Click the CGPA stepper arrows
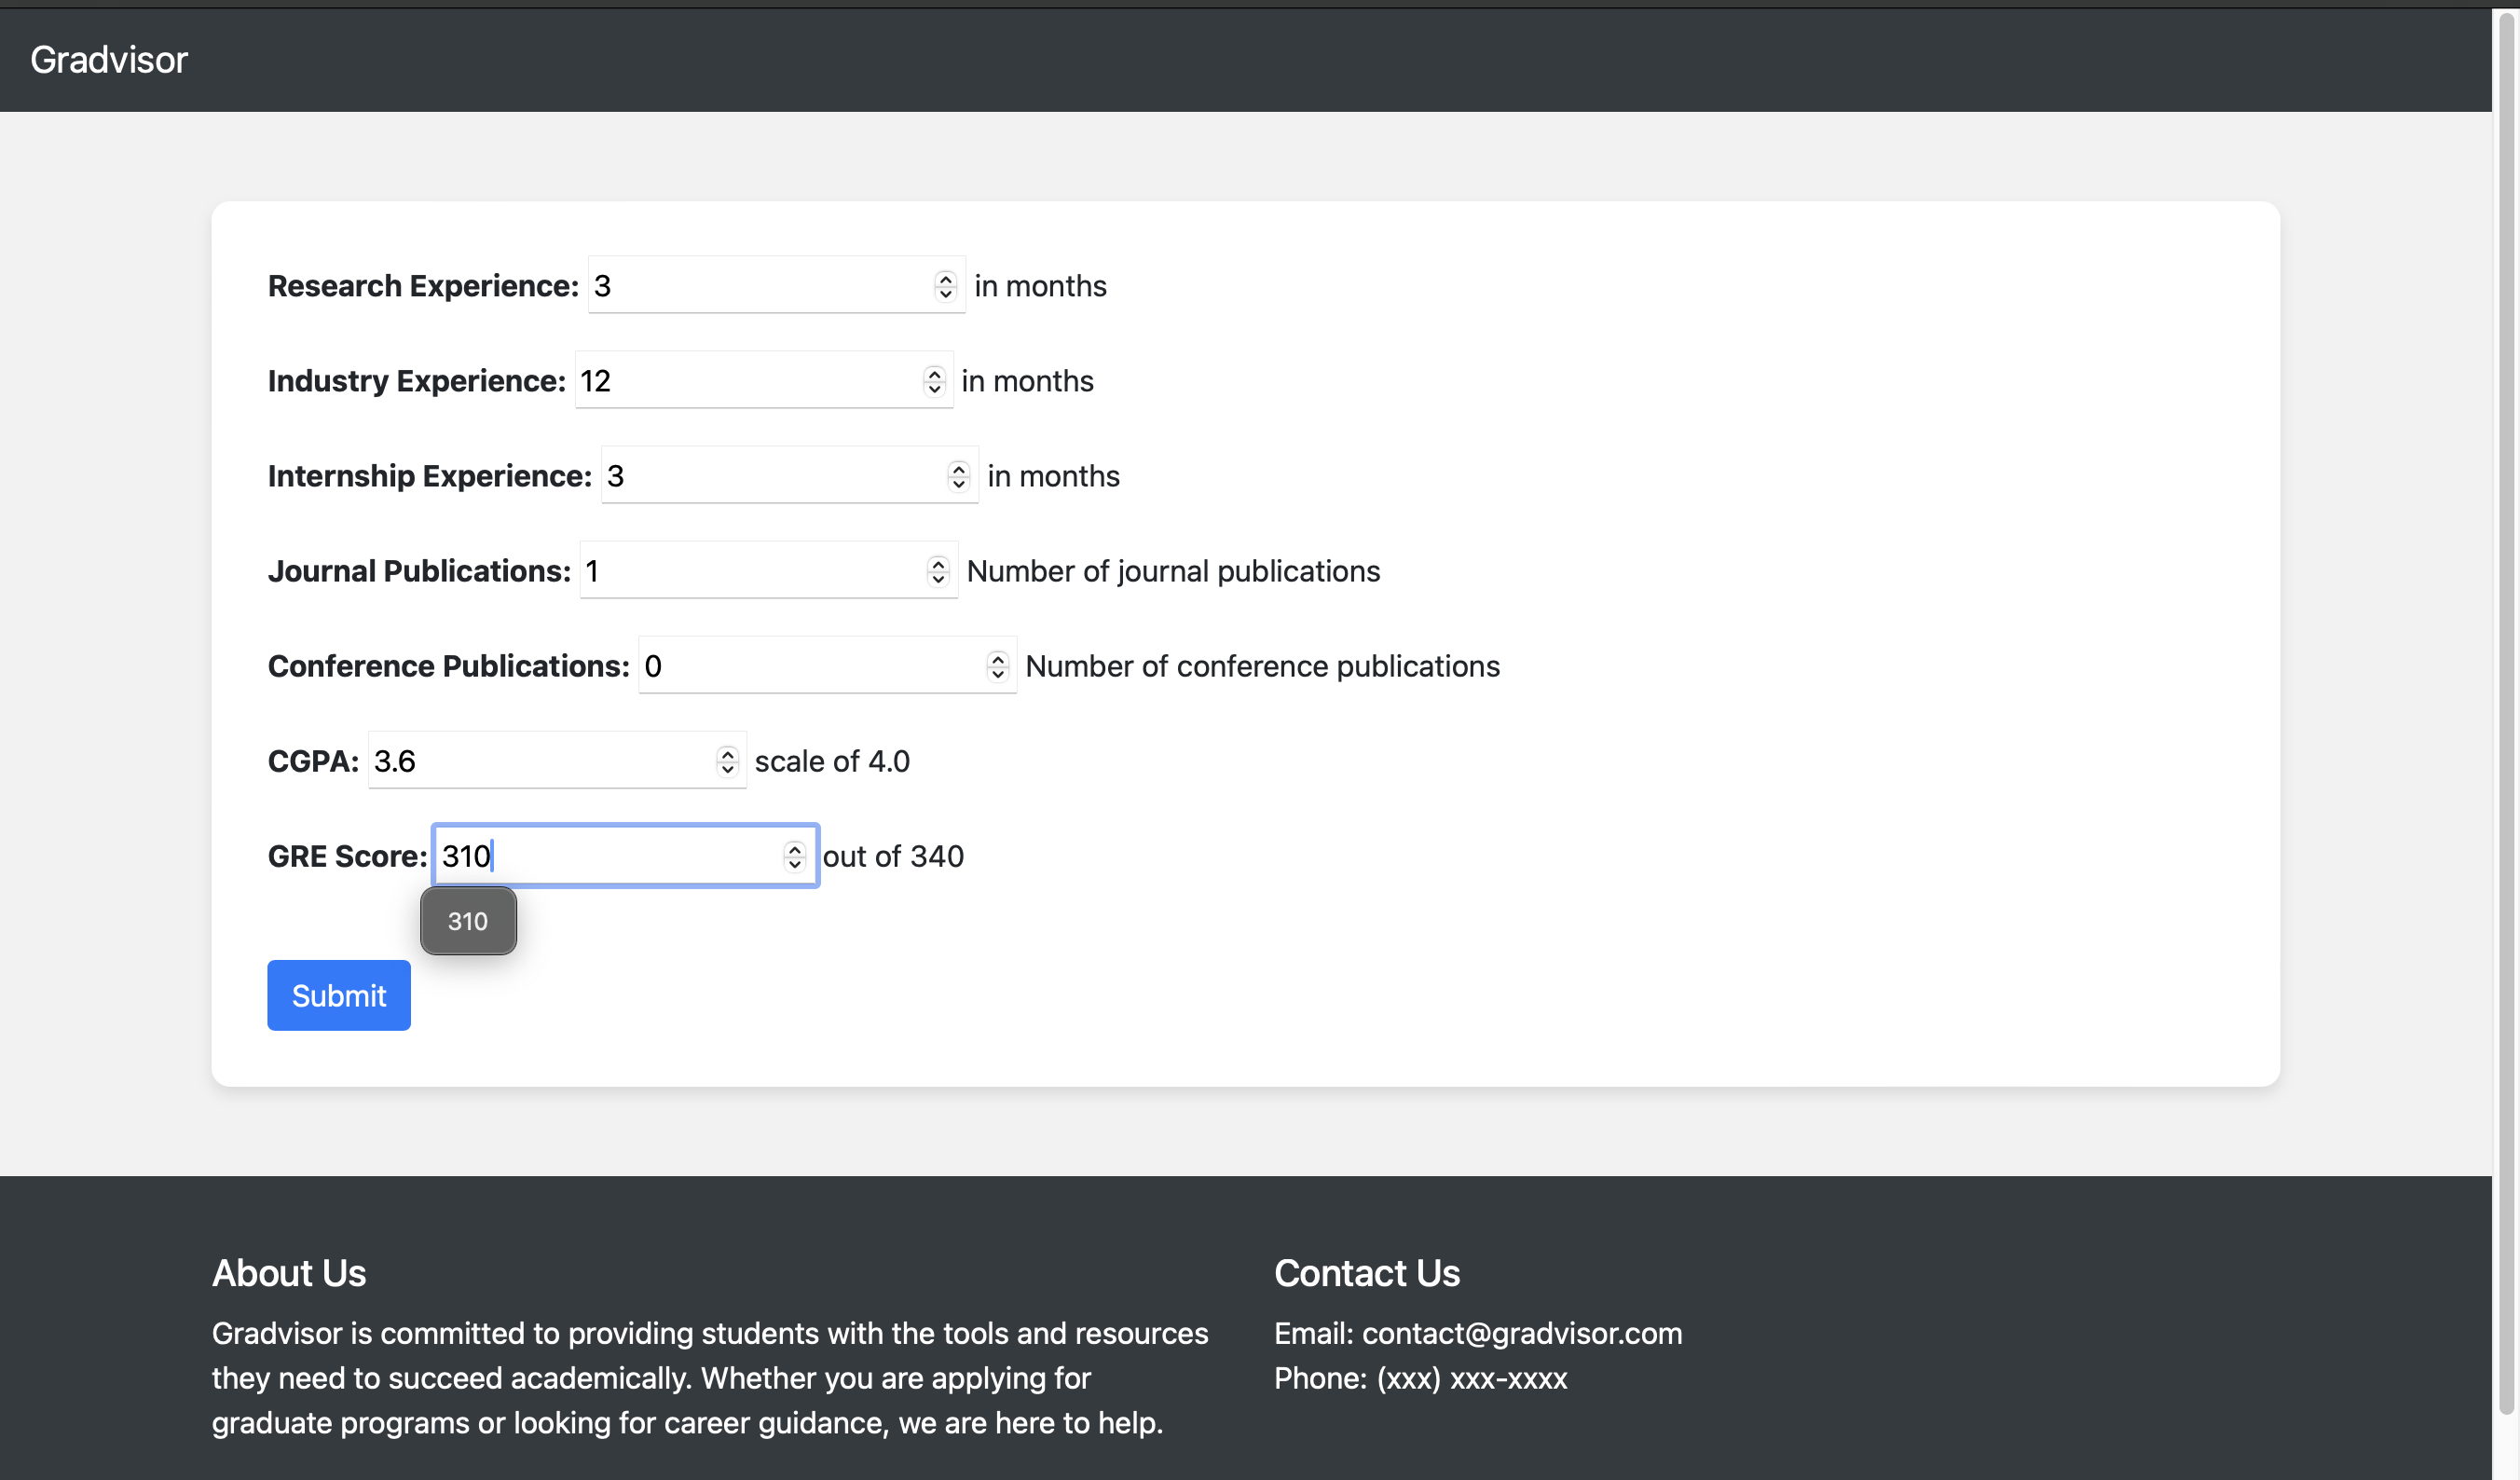 click(x=727, y=761)
